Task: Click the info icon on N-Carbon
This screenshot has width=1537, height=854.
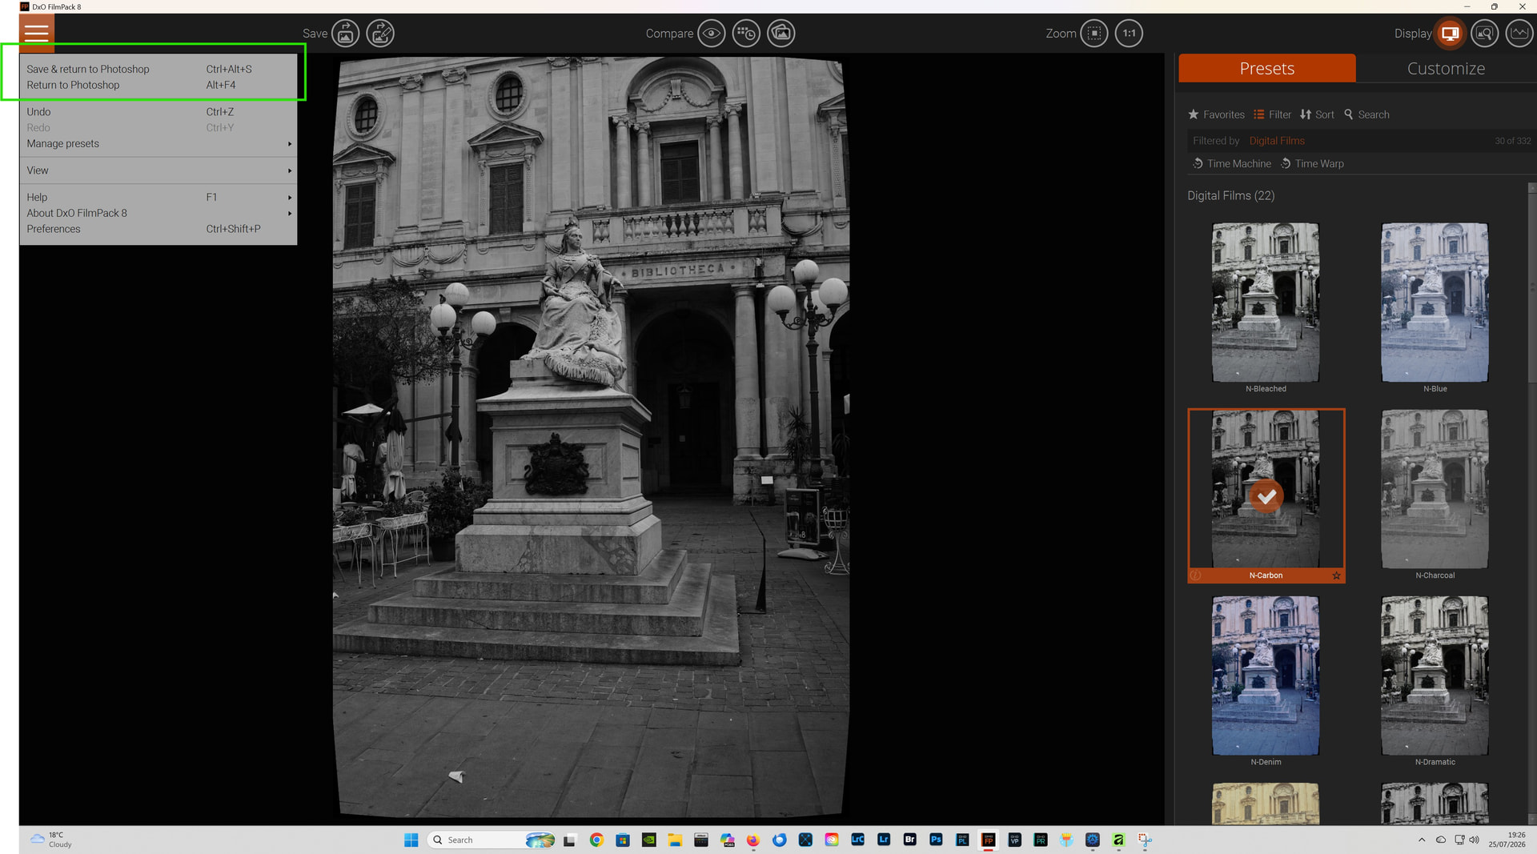Action: tap(1195, 575)
